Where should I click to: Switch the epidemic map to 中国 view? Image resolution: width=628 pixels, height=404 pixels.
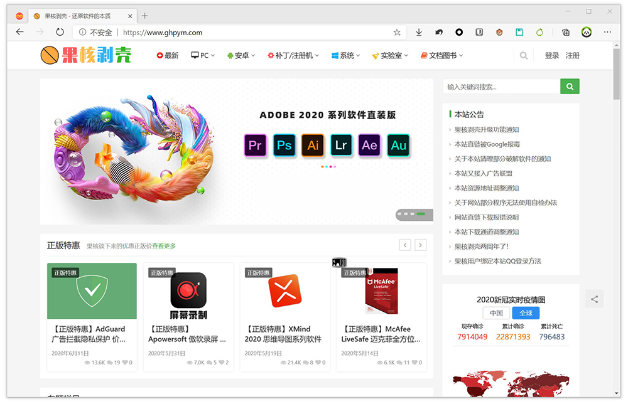coord(495,312)
